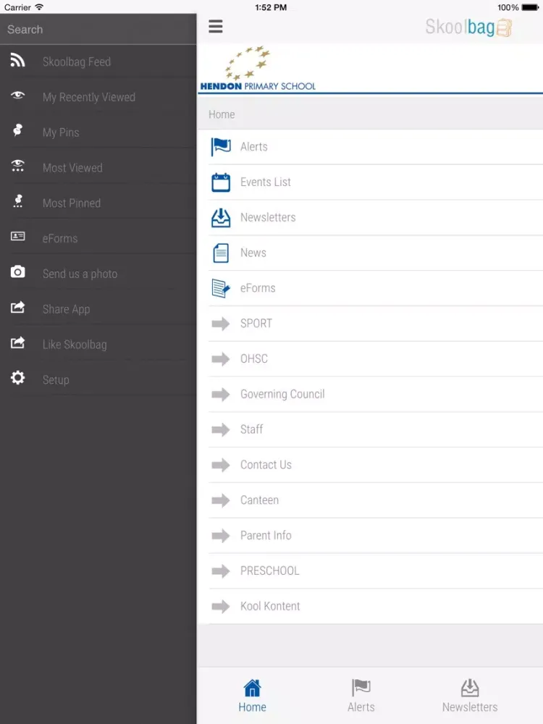Select Most Pinned menu entry
Image resolution: width=543 pixels, height=724 pixels.
pos(98,203)
